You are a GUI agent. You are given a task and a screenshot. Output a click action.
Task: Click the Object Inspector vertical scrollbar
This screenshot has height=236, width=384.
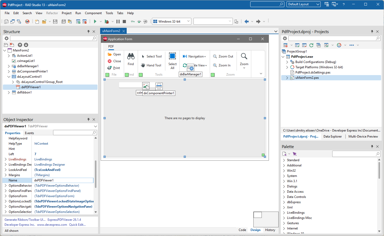pyautogui.click(x=96, y=175)
